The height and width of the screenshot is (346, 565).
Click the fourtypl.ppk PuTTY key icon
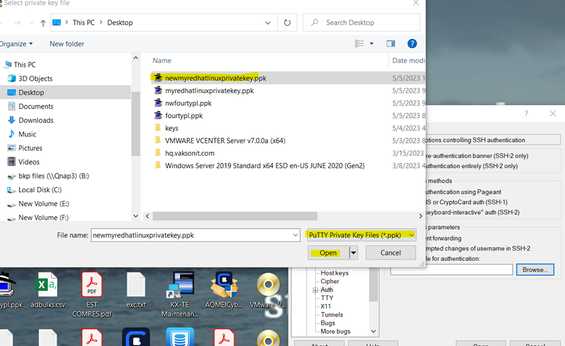click(158, 116)
